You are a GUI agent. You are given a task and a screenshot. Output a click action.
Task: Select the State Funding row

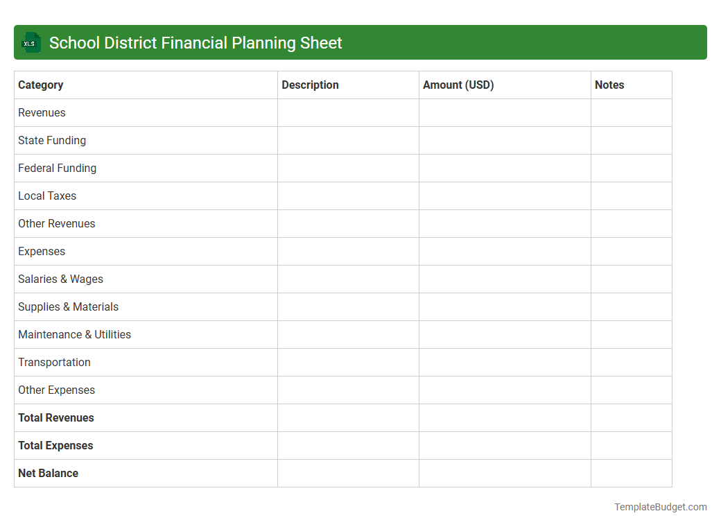coord(52,140)
